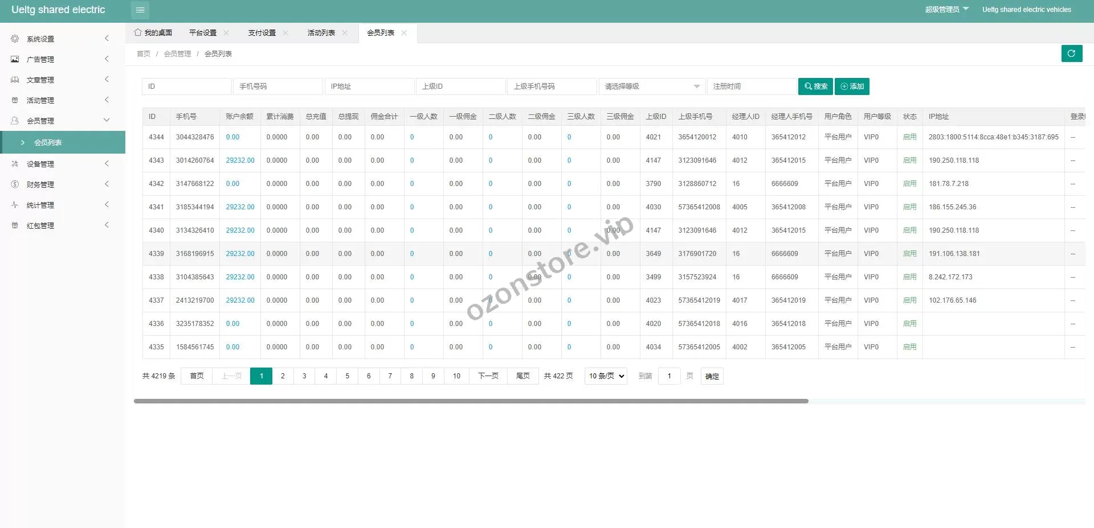Open the 我的桌面 tab
The image size is (1094, 528).
pyautogui.click(x=153, y=33)
